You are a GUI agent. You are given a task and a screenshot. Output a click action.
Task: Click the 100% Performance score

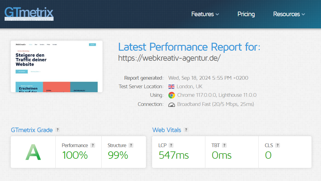[x=75, y=155]
